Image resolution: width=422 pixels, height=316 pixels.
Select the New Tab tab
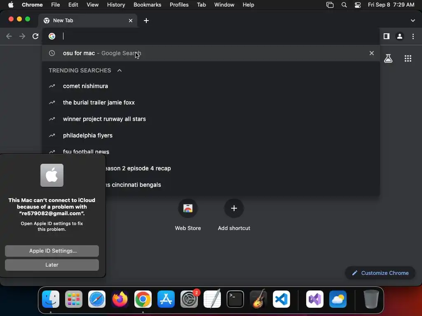[x=88, y=21]
